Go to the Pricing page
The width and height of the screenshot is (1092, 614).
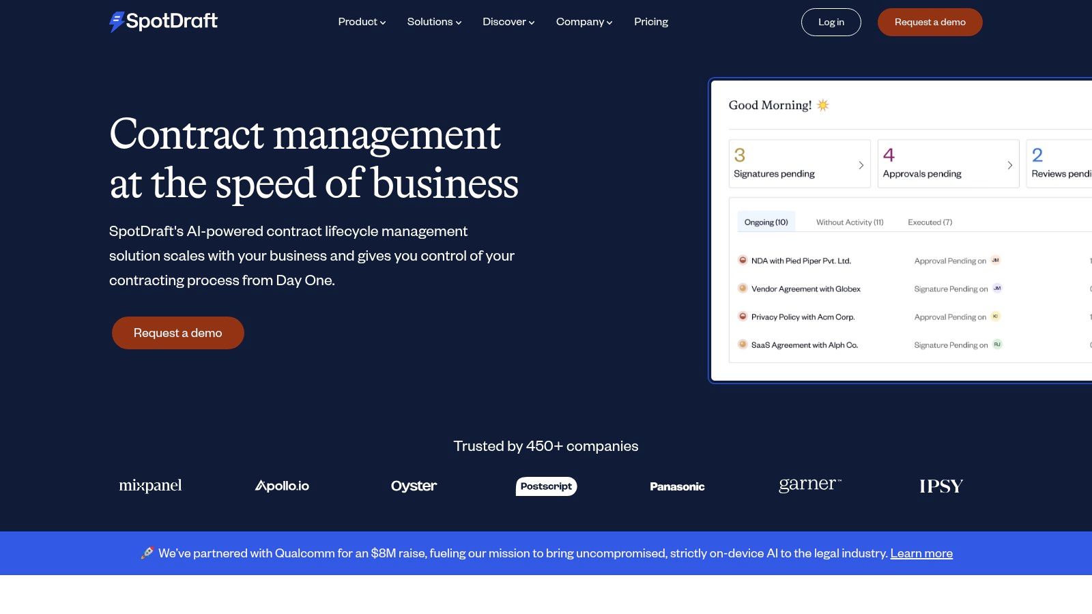651,22
